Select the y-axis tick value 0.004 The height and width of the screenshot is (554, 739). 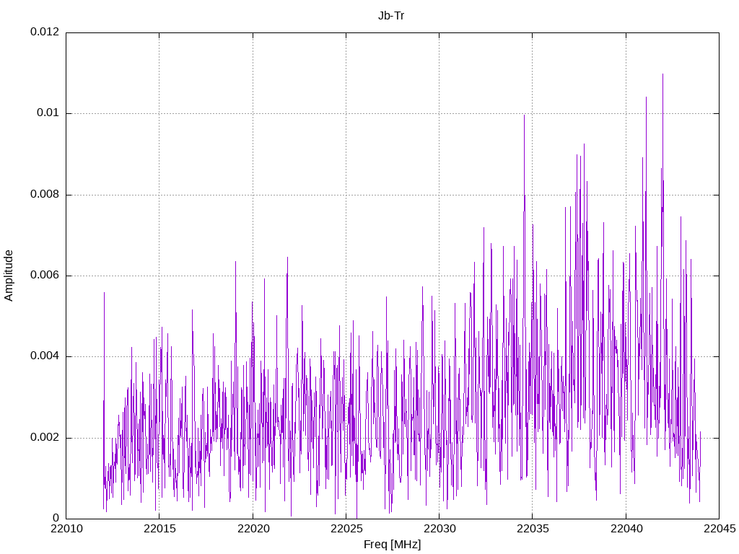pyautogui.click(x=45, y=356)
